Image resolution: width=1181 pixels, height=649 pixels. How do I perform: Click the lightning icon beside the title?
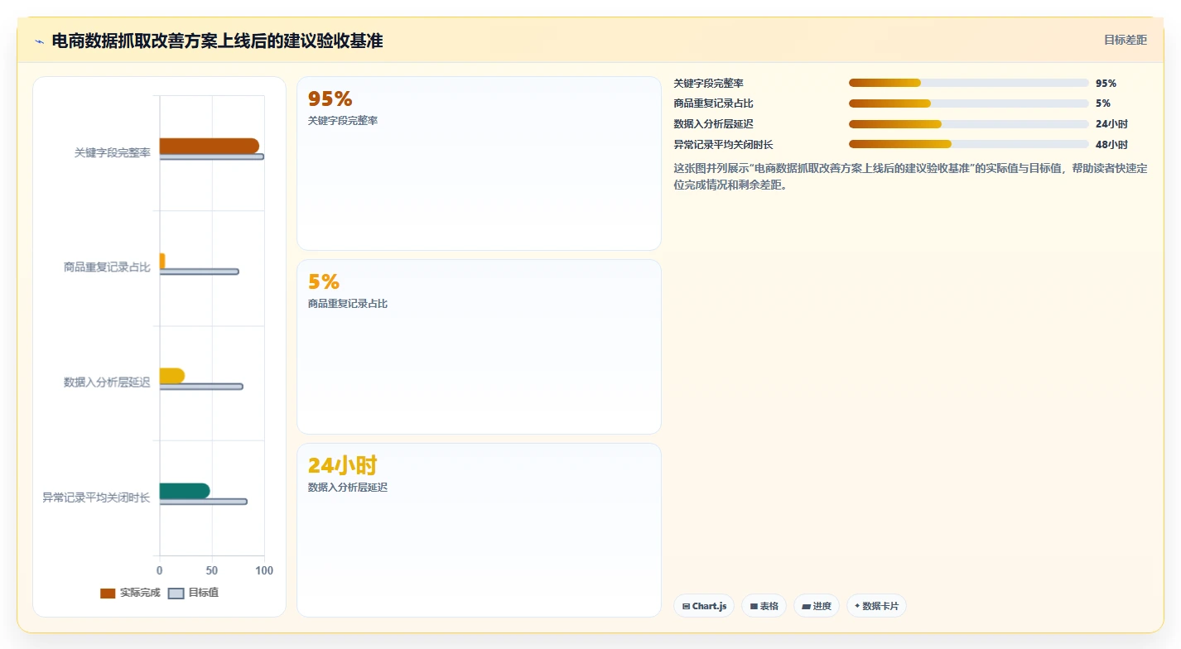pyautogui.click(x=39, y=41)
